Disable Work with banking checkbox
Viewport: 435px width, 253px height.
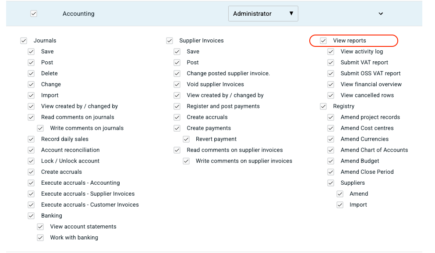[40, 238]
